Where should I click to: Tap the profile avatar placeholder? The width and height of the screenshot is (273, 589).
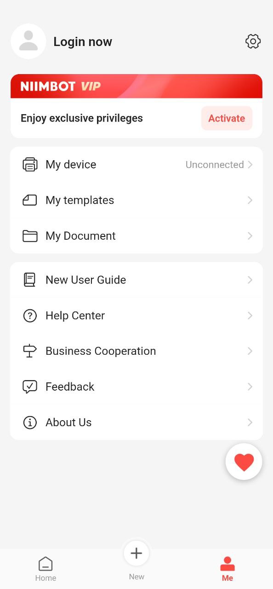click(28, 41)
